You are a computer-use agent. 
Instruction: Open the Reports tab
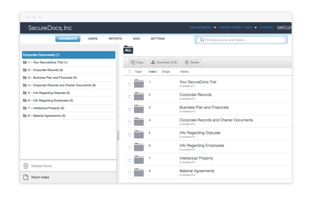[x=115, y=39]
